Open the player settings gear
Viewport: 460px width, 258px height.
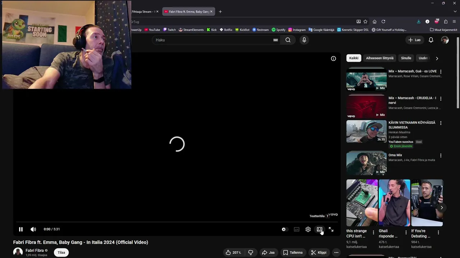click(x=308, y=229)
